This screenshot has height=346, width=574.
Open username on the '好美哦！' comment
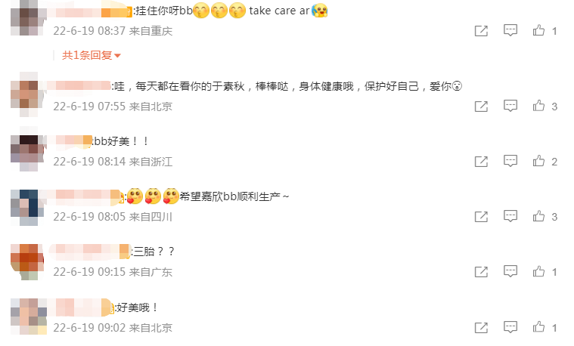pos(80,307)
